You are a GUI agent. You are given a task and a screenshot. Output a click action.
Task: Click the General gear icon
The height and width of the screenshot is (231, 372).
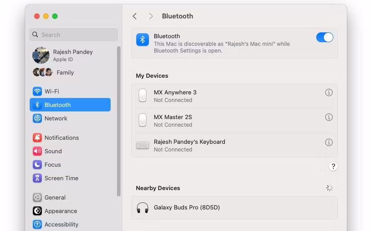coord(37,197)
